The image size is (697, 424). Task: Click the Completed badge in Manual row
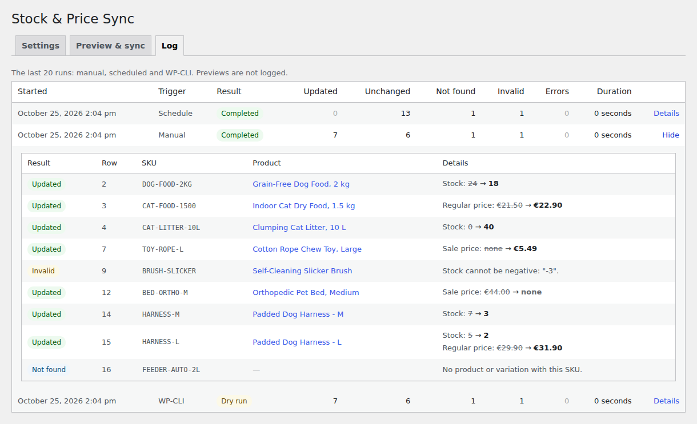[x=240, y=135]
